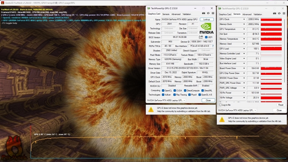Switch to Graphics Card tab in right GPU-Z window

pyautogui.click(x=225, y=14)
